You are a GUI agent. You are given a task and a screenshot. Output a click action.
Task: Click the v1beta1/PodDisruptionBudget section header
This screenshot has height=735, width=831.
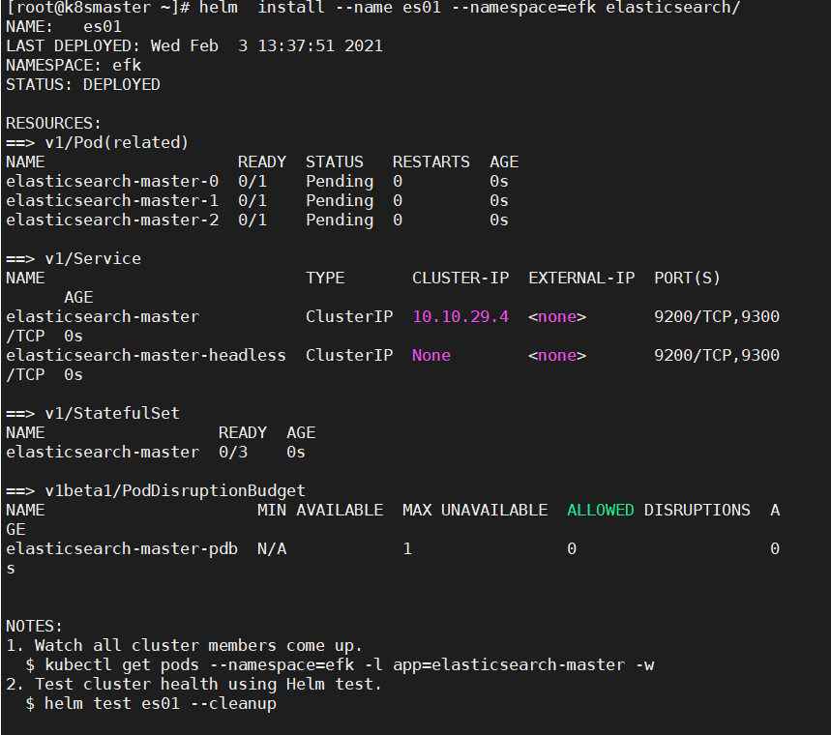coord(174,490)
